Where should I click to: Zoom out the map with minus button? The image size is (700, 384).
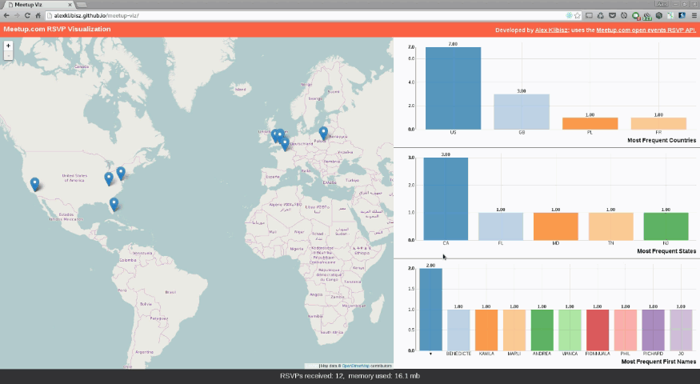pos(8,56)
